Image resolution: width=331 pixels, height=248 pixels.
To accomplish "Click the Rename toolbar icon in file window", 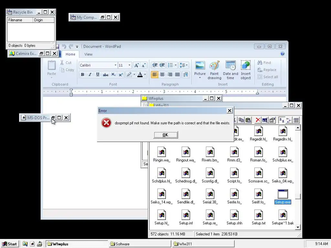I will pos(264,120).
